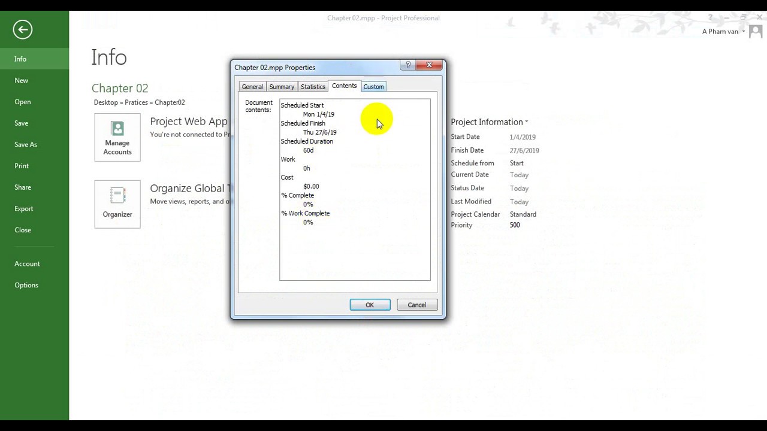Click the Current Date value Today
This screenshot has height=431, width=767.
pyautogui.click(x=519, y=175)
